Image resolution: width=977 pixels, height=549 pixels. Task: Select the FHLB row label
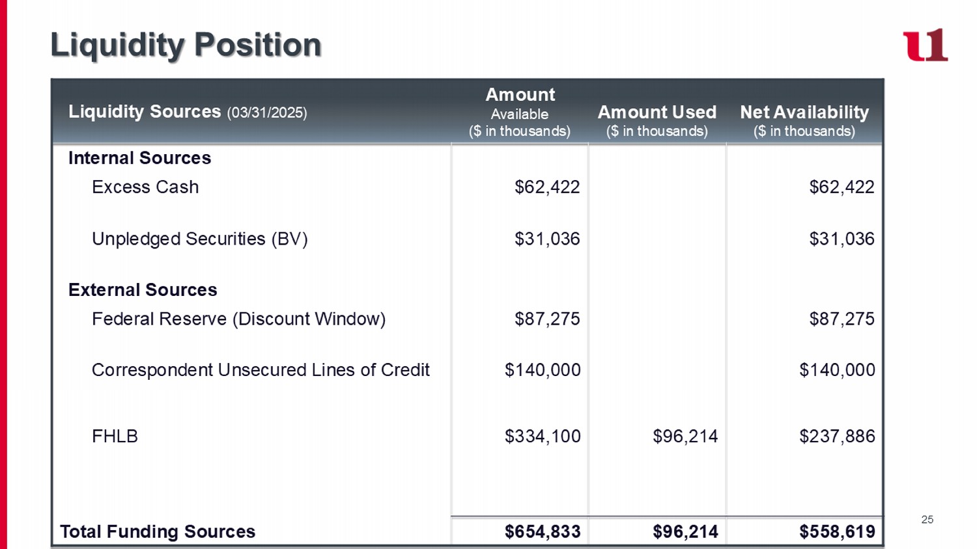115,436
